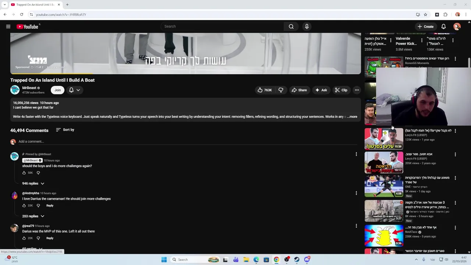Viewport: 471px width, 265px height.
Task: Open browser tab search dropdown
Action: (x=4, y=4)
